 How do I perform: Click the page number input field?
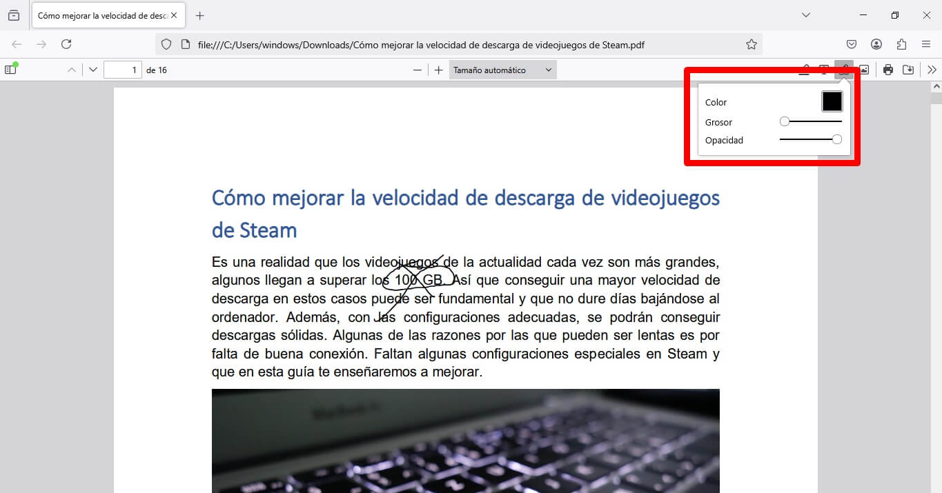(x=123, y=70)
